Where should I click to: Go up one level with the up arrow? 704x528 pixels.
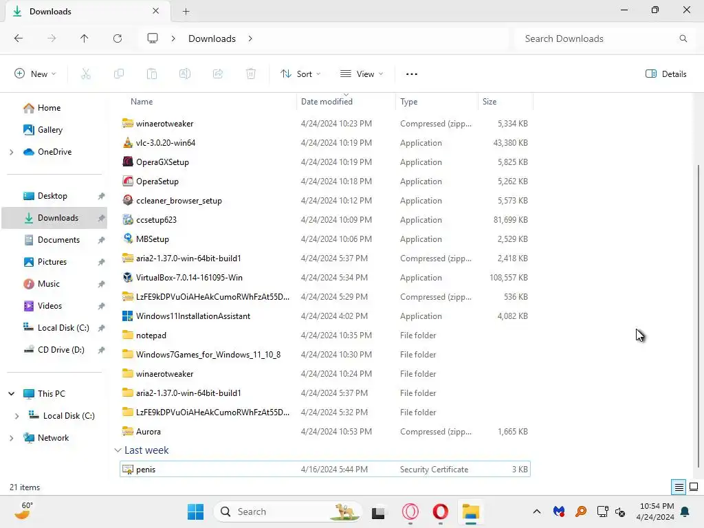click(x=85, y=38)
